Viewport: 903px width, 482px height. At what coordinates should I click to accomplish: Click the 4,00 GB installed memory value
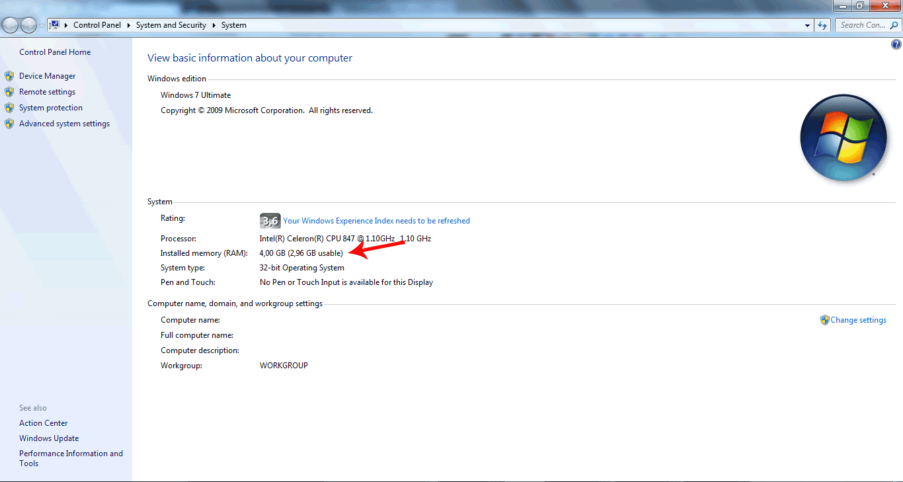pos(301,253)
